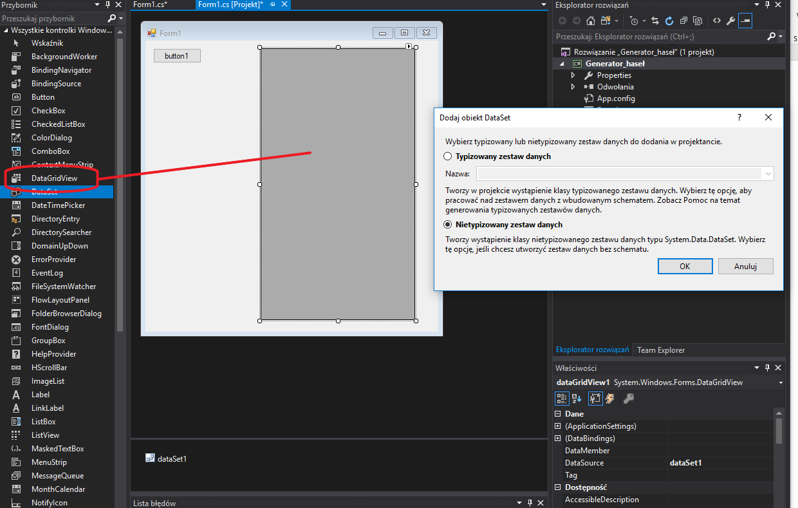Open the Nazwa dropdown in DataSet dialog
Viewport: 798px width, 508px height.
(x=768, y=174)
